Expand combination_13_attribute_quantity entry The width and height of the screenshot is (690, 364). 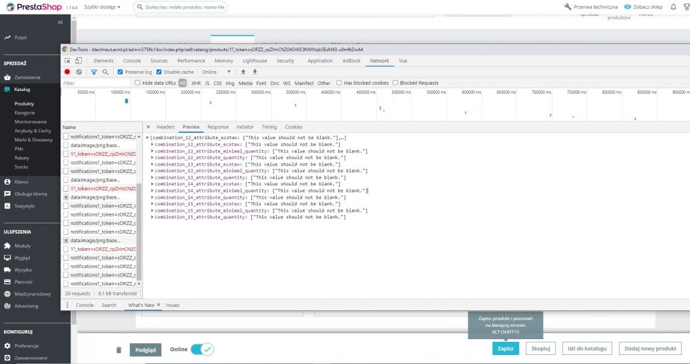(152, 177)
